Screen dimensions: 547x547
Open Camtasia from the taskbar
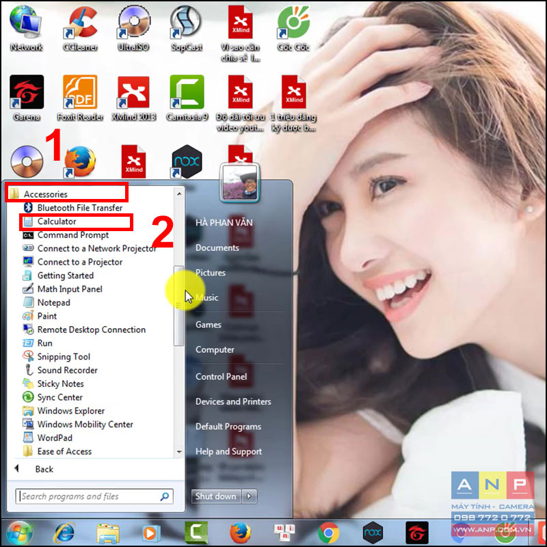pyautogui.click(x=196, y=533)
